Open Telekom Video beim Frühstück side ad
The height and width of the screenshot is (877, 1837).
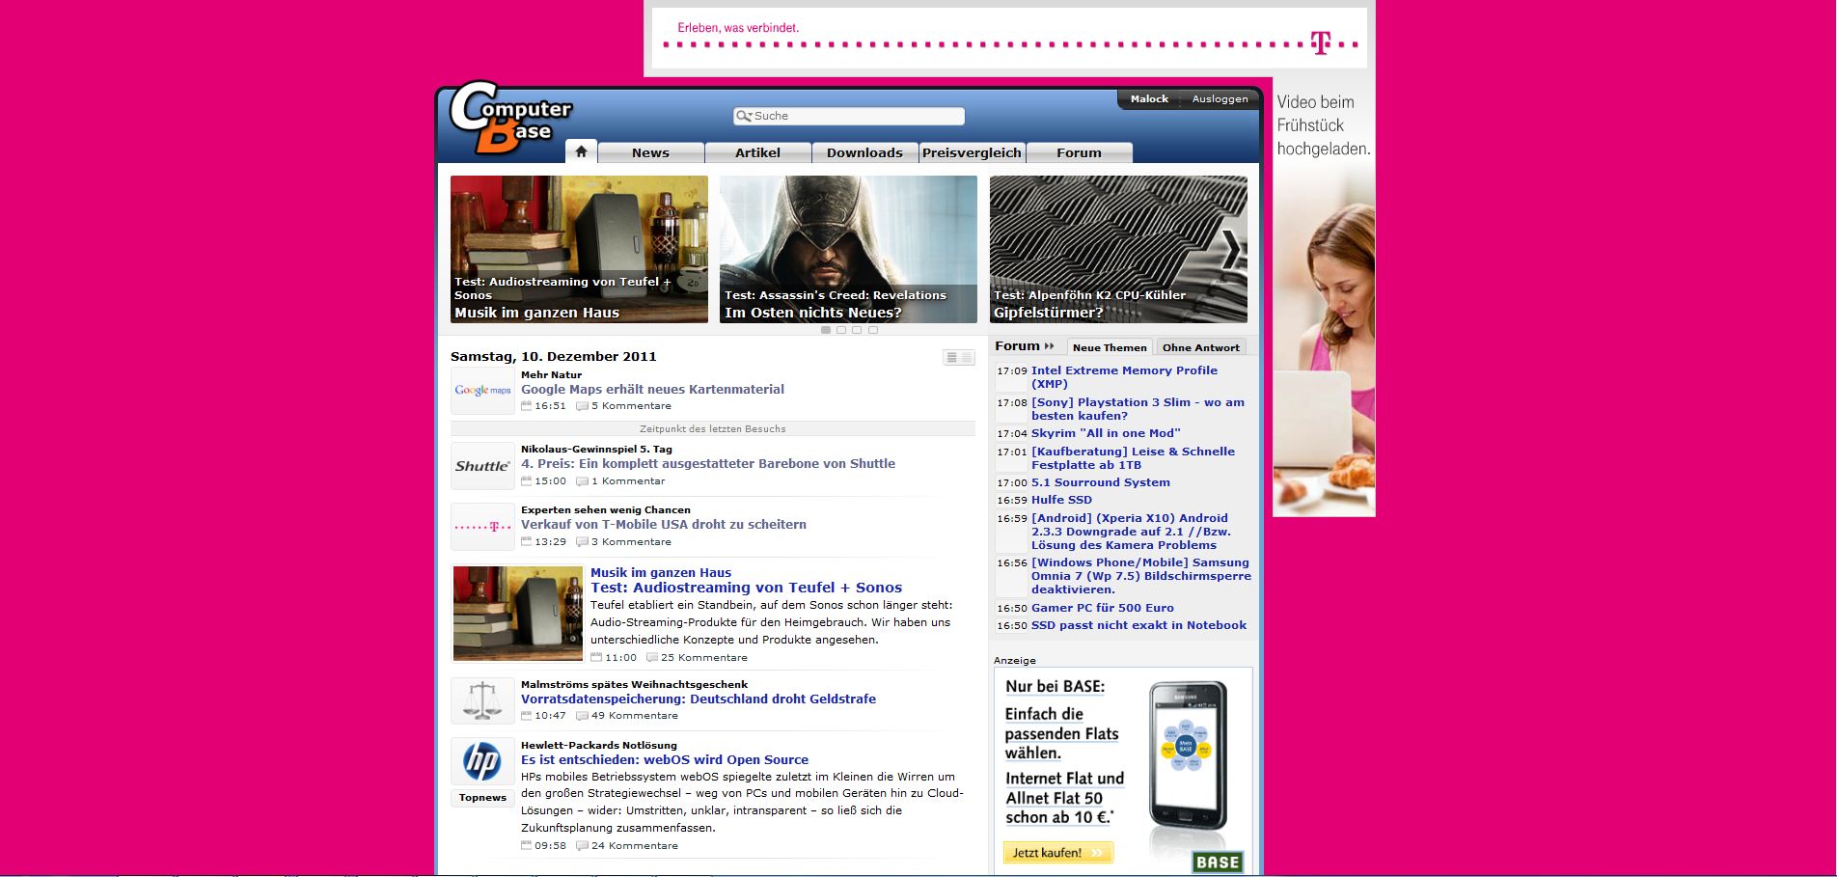pos(1324,299)
